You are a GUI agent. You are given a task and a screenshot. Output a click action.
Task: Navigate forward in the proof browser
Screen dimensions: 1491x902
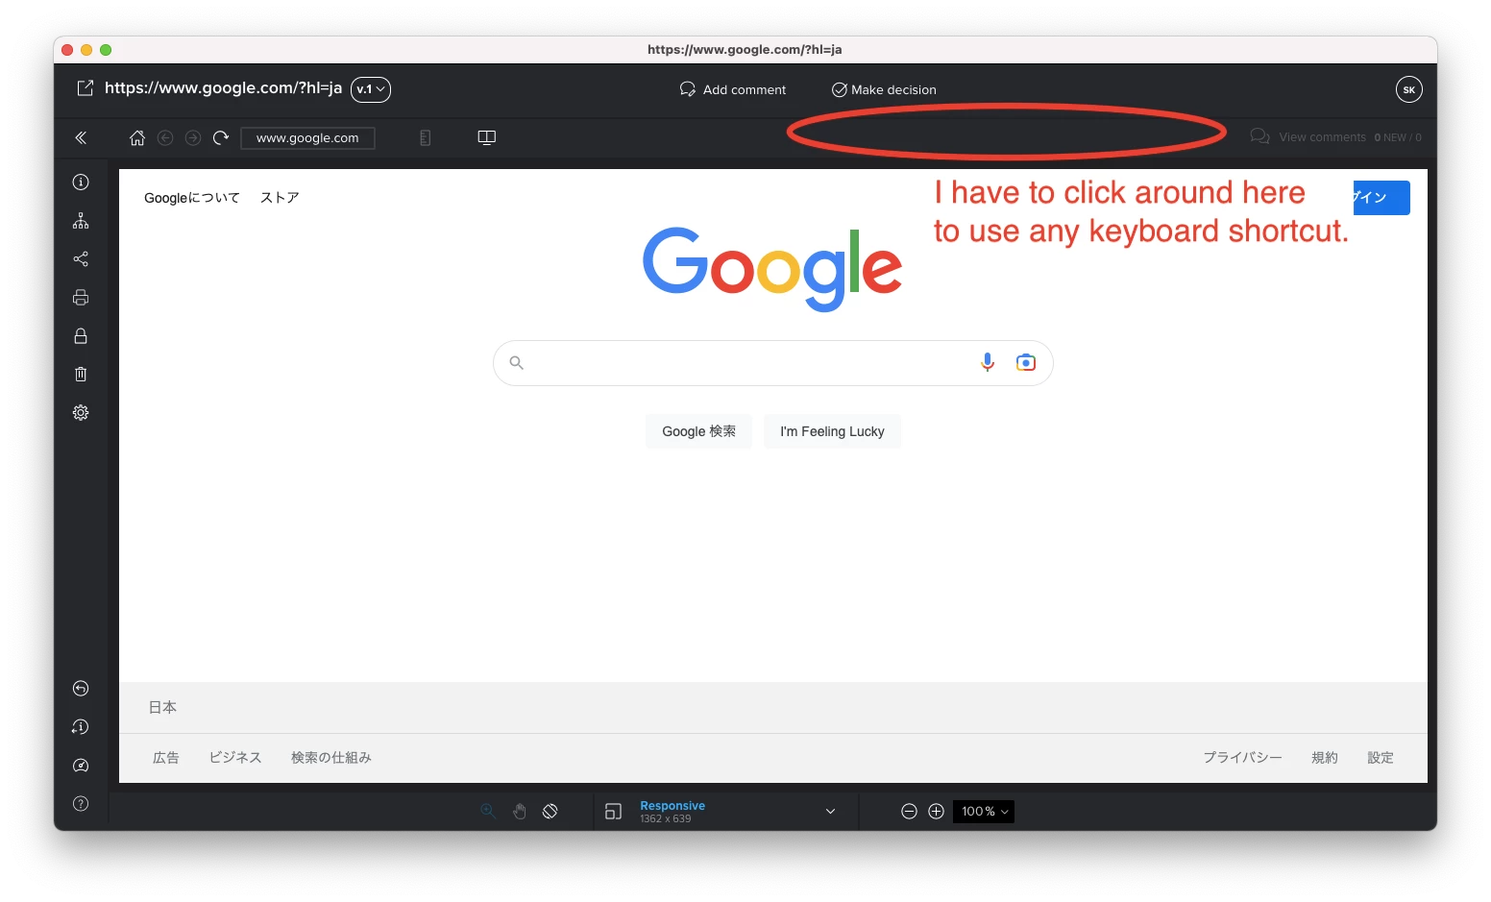click(x=193, y=137)
